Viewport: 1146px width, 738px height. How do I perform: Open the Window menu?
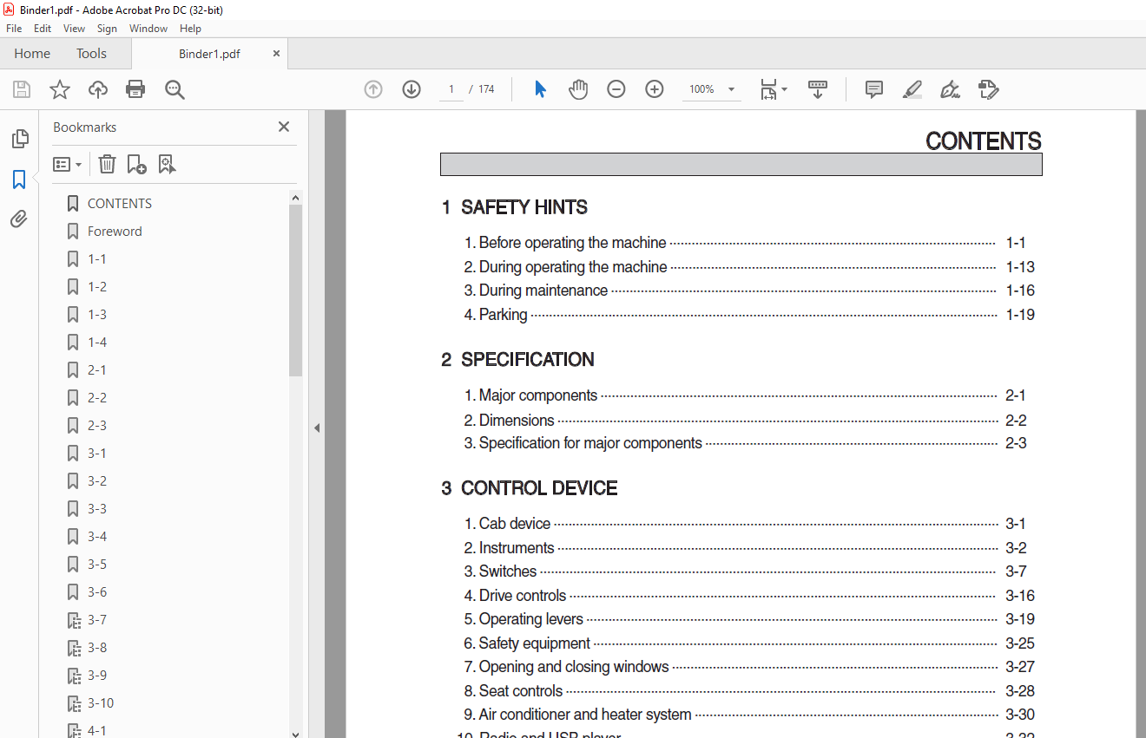coord(148,29)
